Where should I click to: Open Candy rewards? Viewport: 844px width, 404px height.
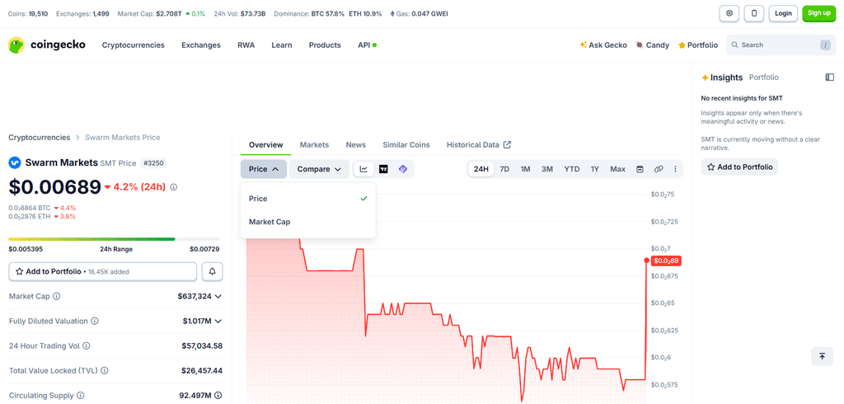coord(653,45)
